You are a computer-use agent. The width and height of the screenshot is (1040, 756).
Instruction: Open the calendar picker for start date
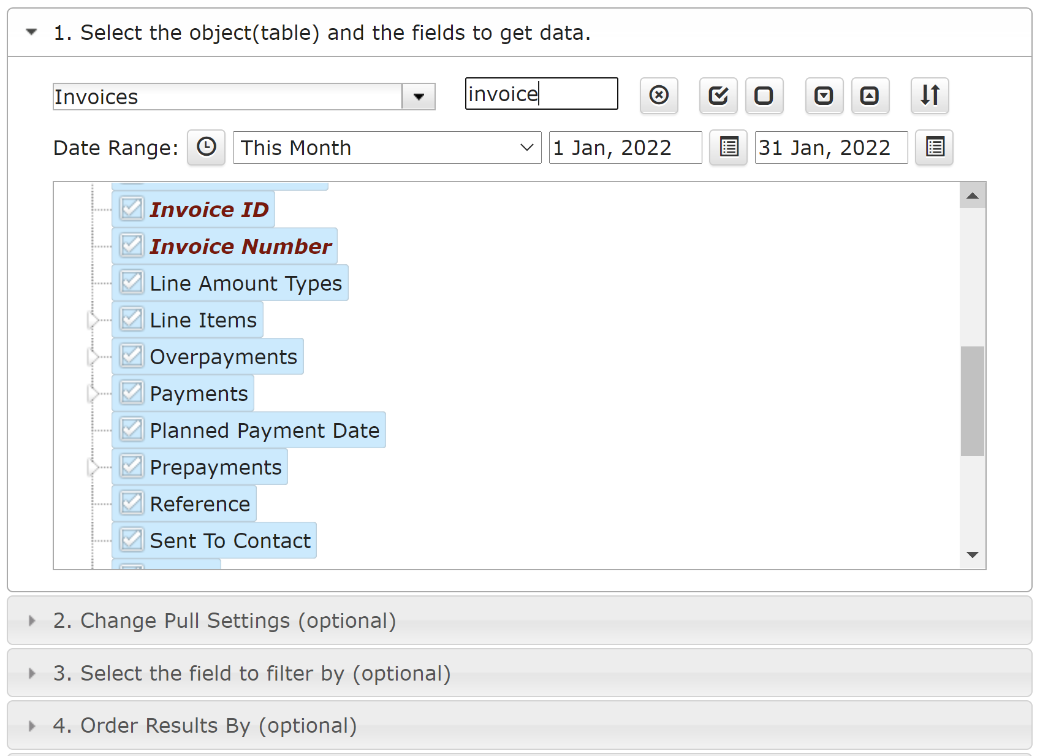[728, 148]
